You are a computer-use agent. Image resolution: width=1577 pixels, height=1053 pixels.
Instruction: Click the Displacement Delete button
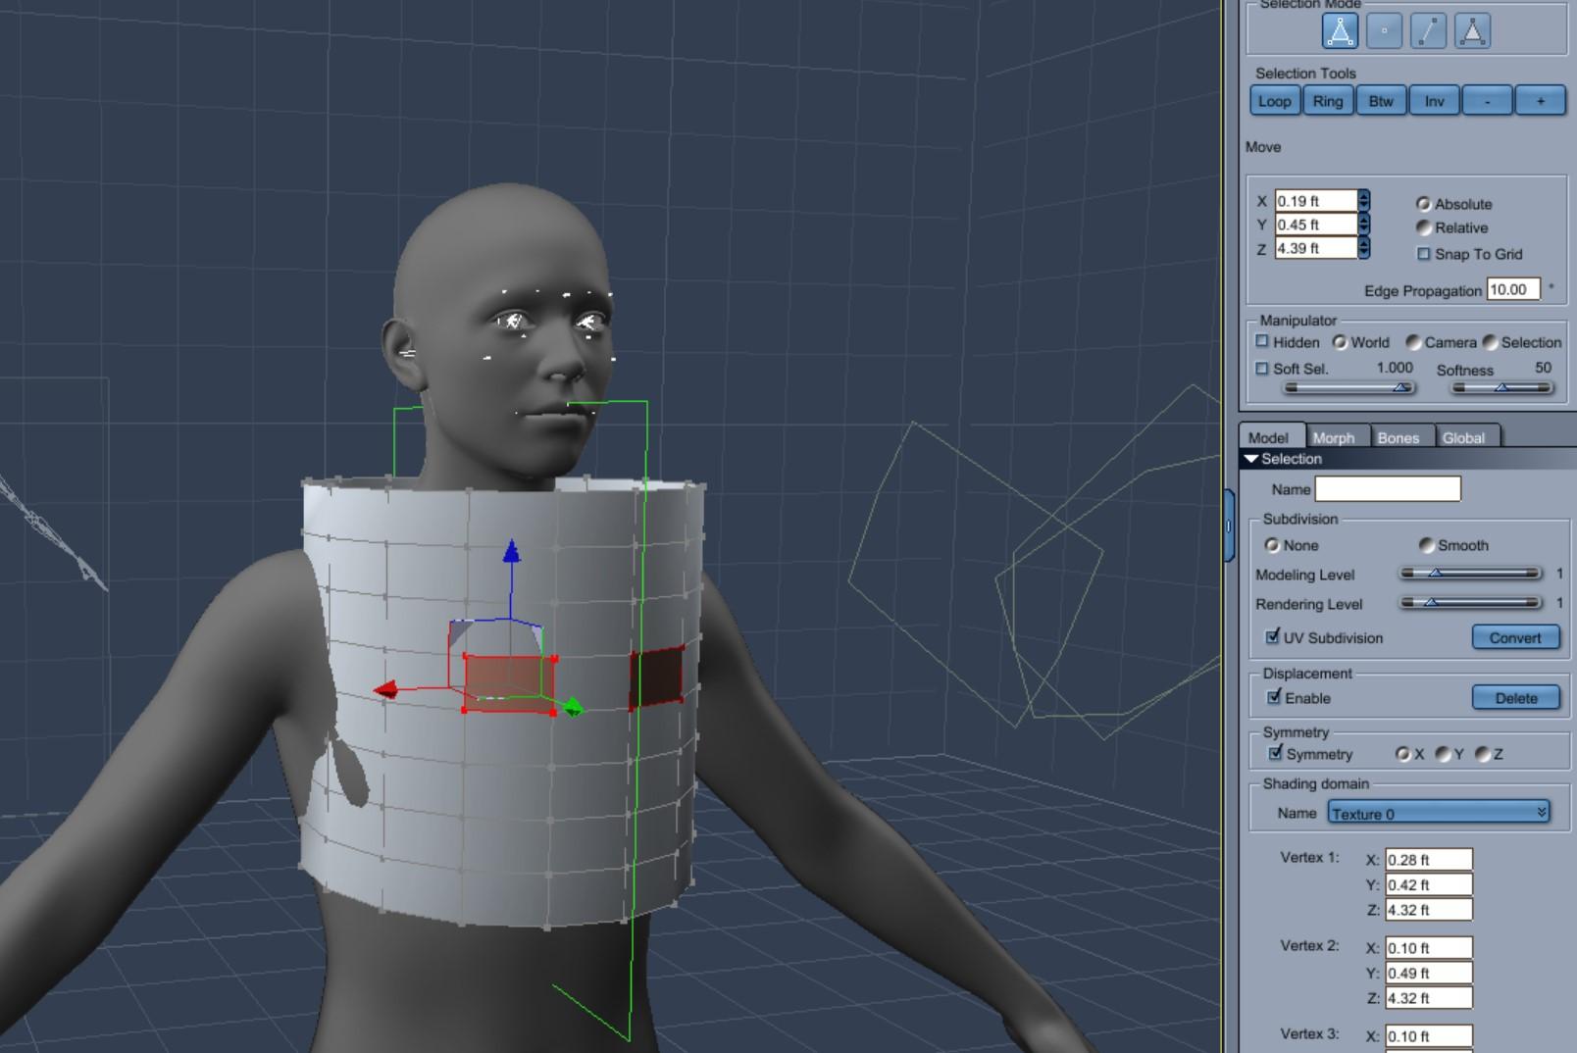[1515, 698]
